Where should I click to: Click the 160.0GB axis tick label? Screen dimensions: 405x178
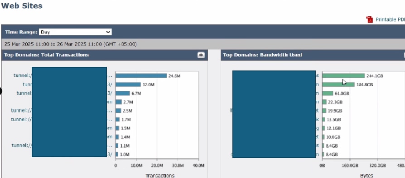tap(350, 165)
